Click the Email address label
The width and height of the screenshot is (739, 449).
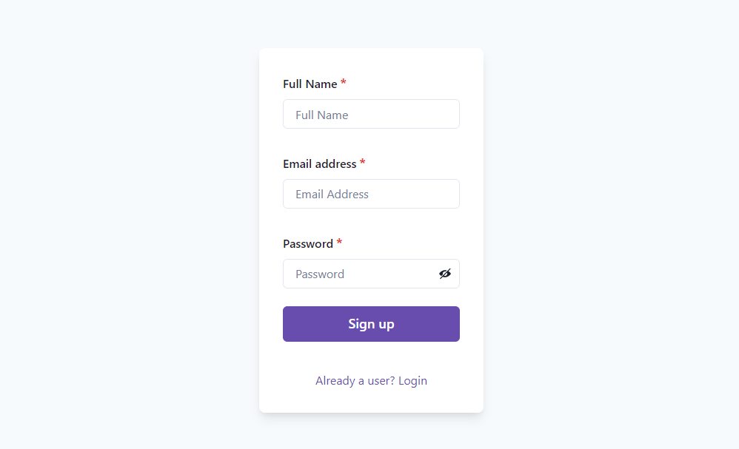pyautogui.click(x=321, y=163)
